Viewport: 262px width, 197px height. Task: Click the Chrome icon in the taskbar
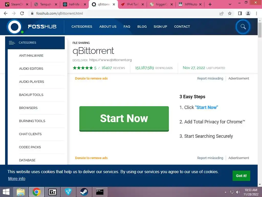click(37, 192)
